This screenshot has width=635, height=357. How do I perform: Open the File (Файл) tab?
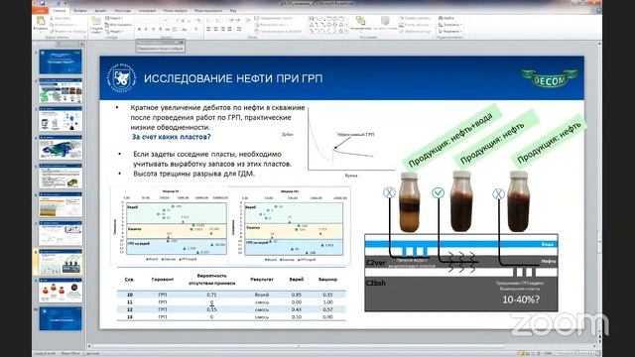40,11
